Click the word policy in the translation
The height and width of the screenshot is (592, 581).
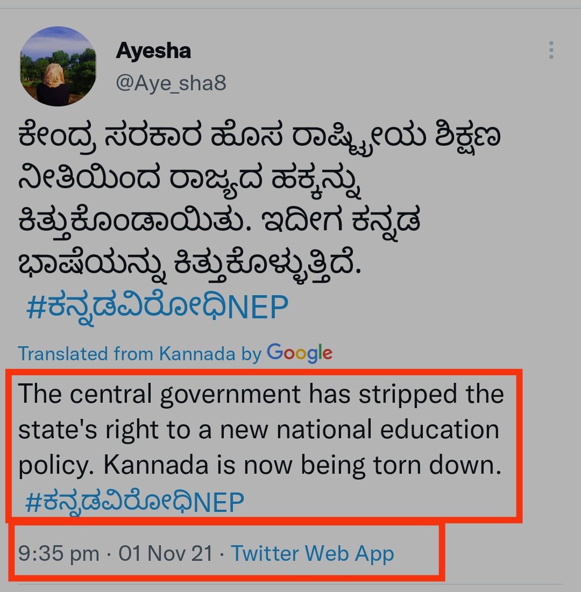[55, 466]
